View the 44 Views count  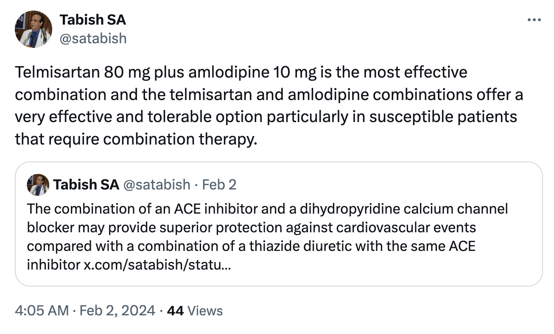(x=195, y=311)
